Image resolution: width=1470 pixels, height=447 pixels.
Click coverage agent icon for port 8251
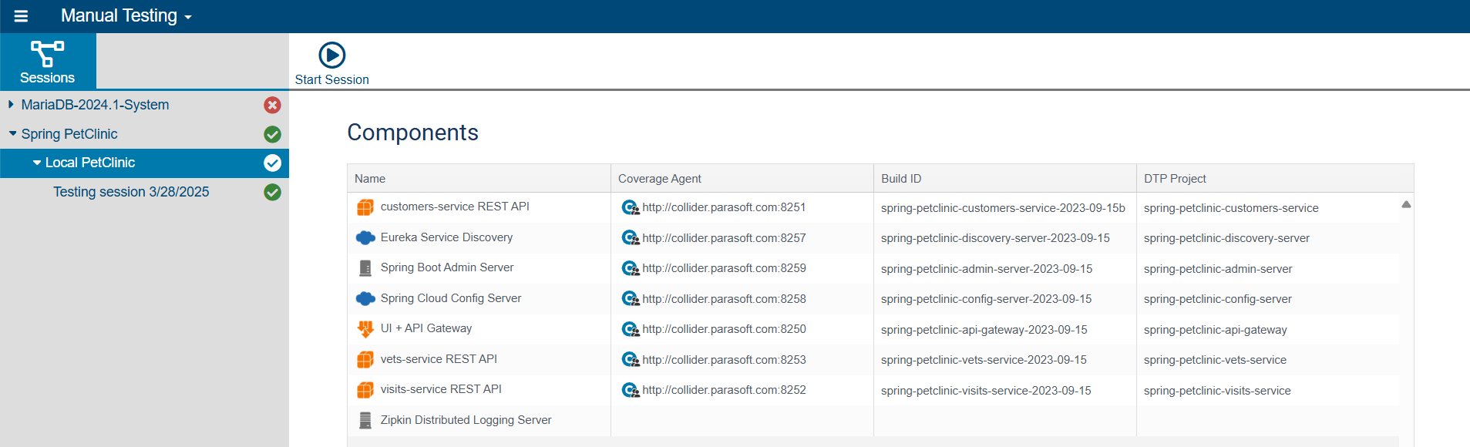(631, 207)
